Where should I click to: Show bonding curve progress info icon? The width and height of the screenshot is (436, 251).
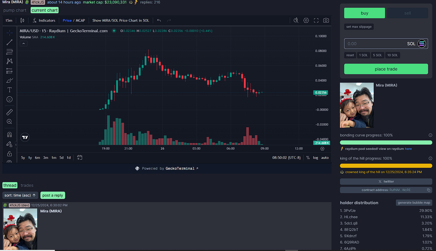pos(430,135)
